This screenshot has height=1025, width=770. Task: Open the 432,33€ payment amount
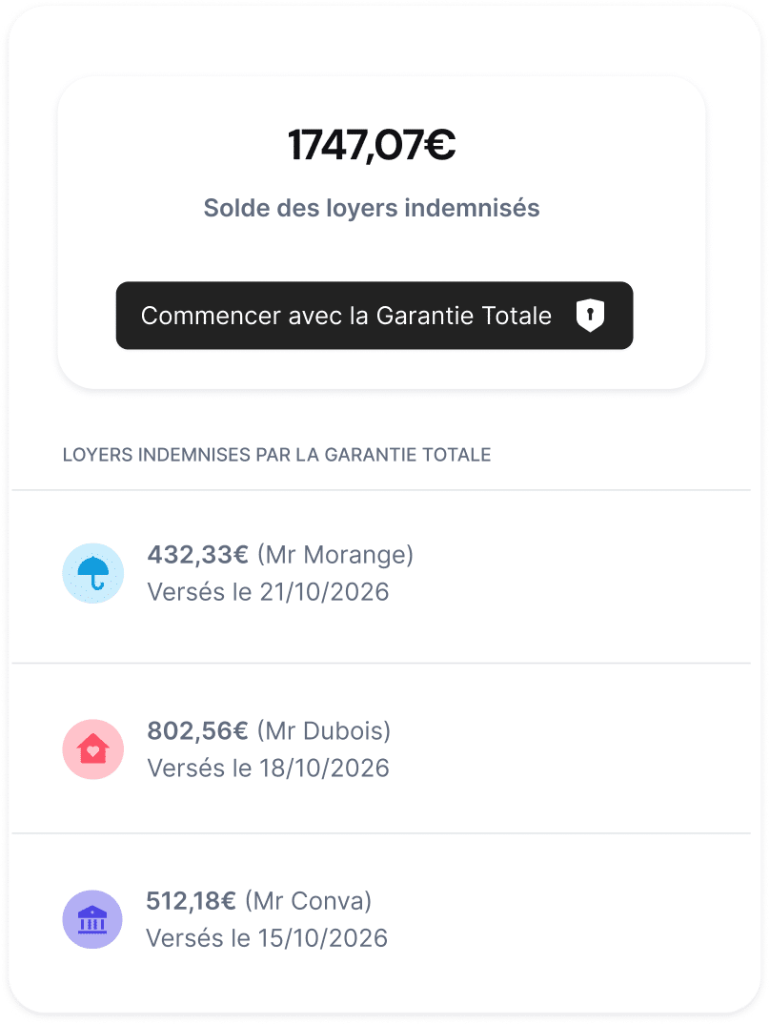(x=197, y=555)
